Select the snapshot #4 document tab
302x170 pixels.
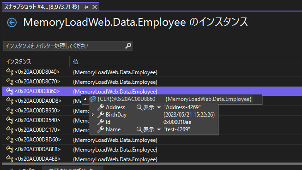pyautogui.click(x=42, y=7)
